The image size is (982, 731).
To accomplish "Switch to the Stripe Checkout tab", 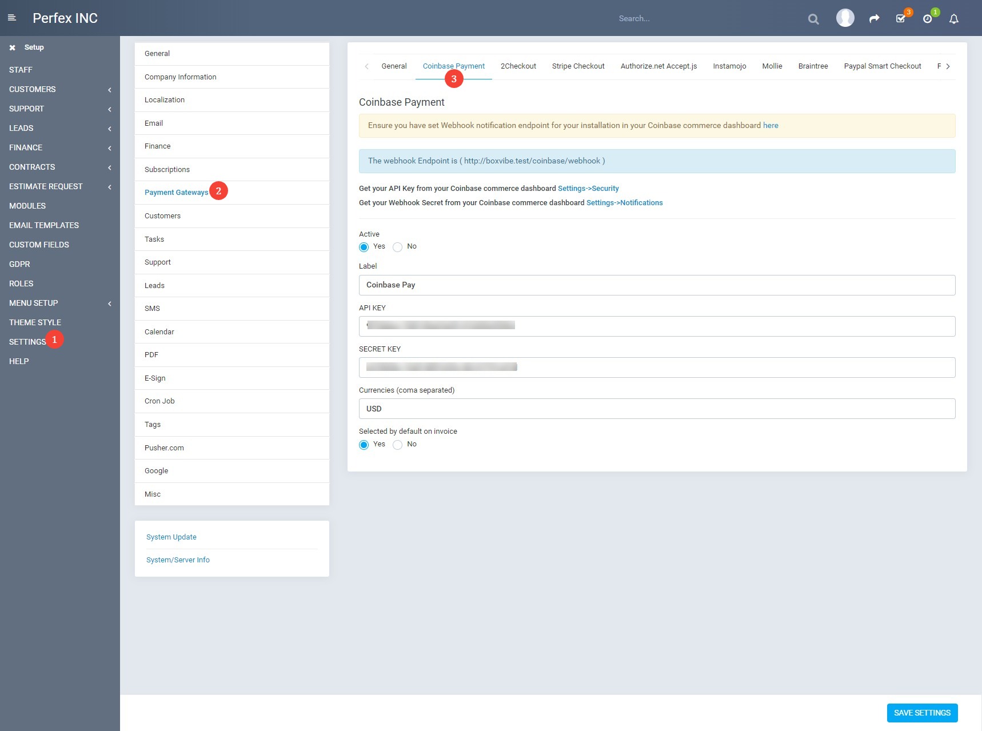I will tap(577, 66).
